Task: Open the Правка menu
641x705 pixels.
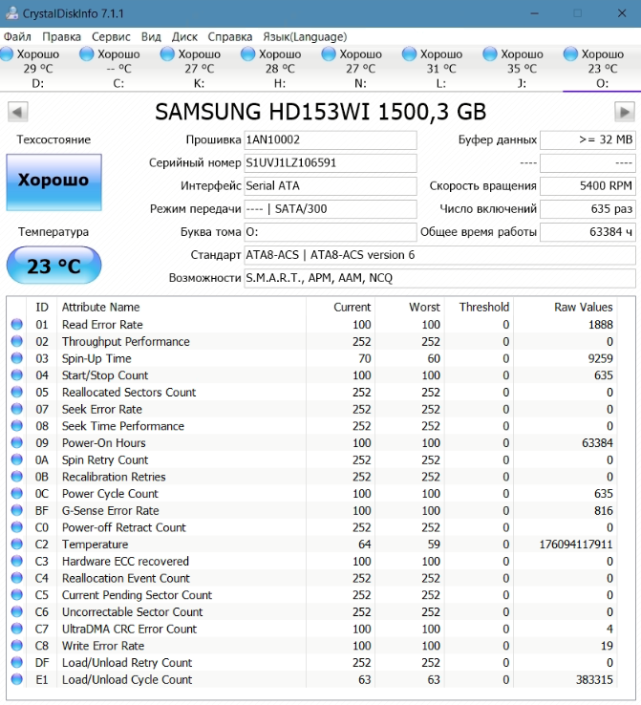Action: coord(61,37)
